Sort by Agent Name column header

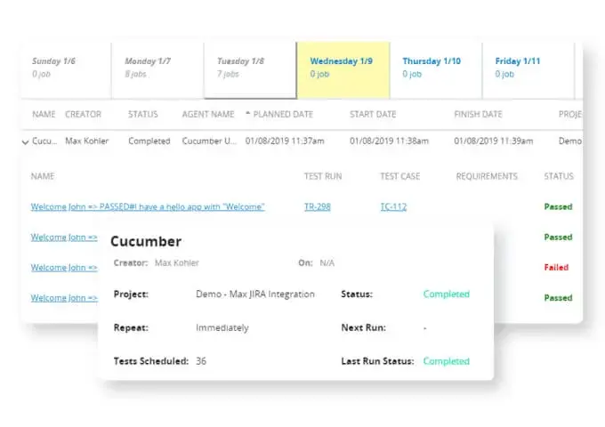click(208, 114)
